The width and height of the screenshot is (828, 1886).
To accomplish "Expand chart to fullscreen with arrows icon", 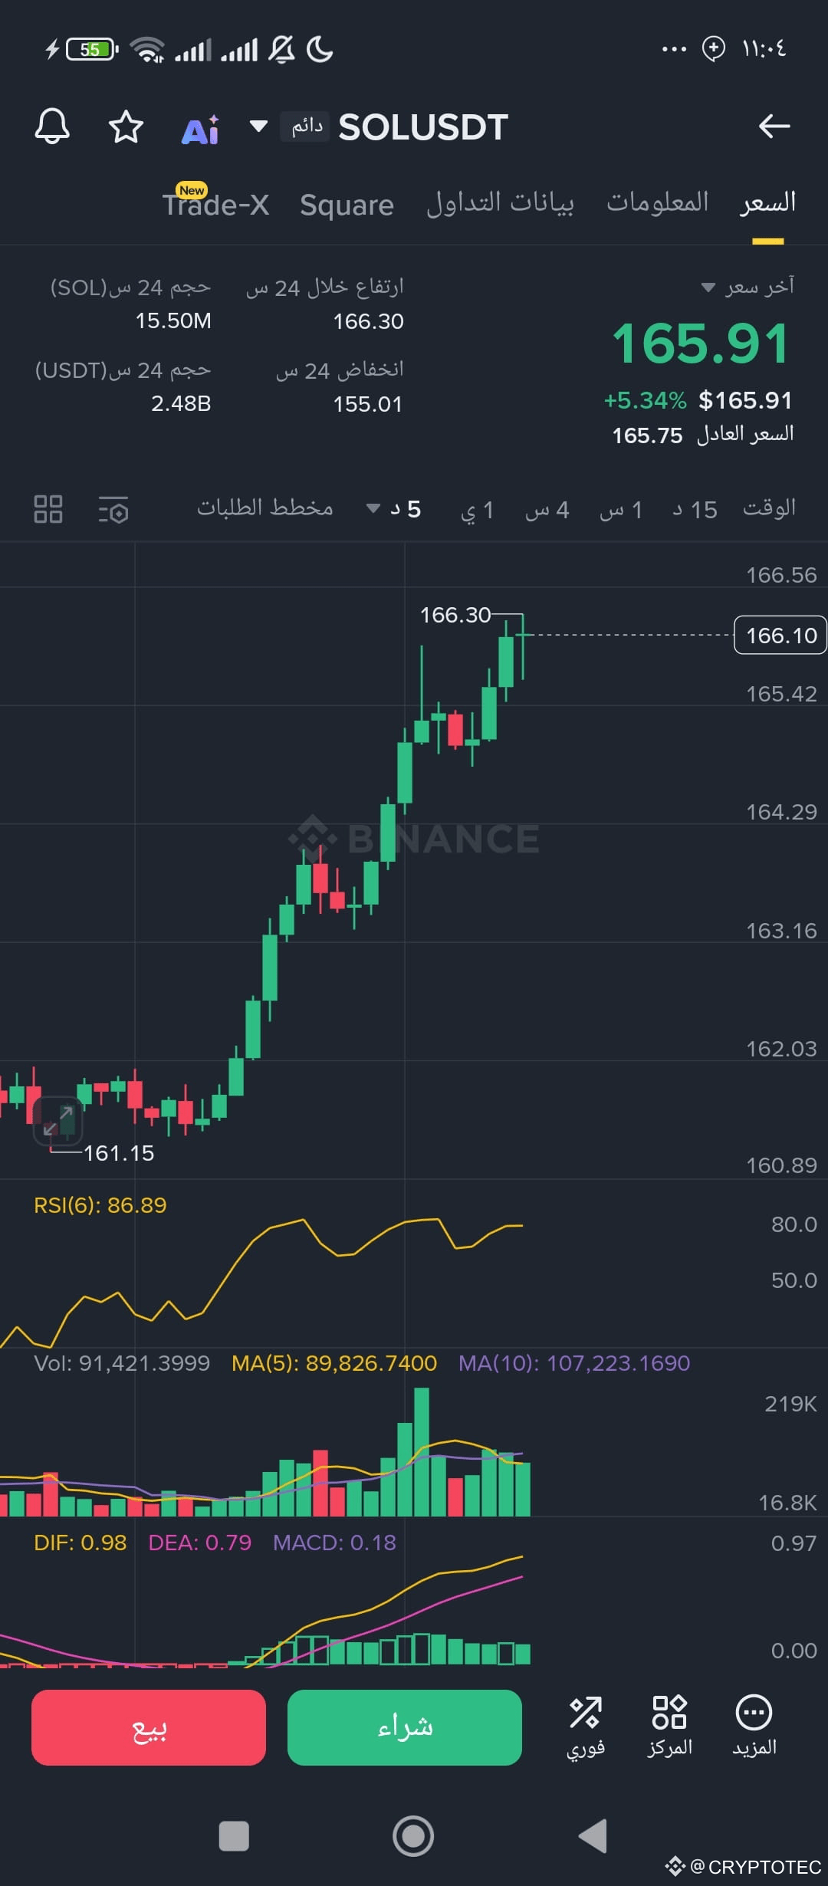I will pos(58,1121).
